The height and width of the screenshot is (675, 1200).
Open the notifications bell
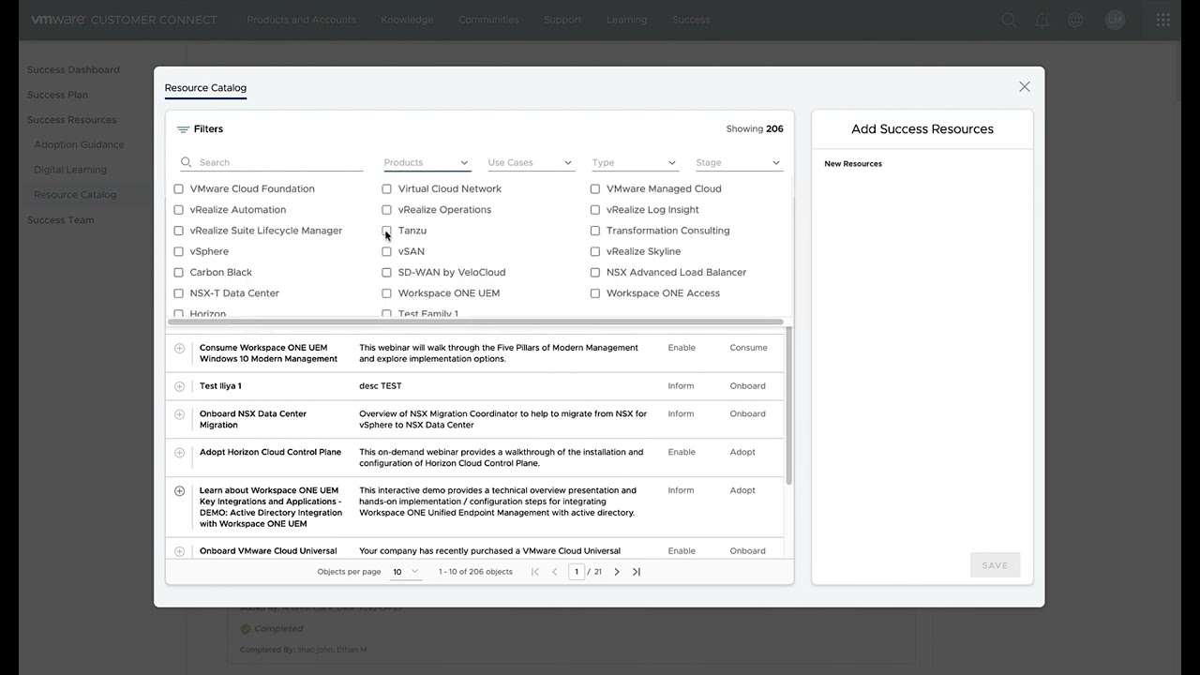point(1042,20)
